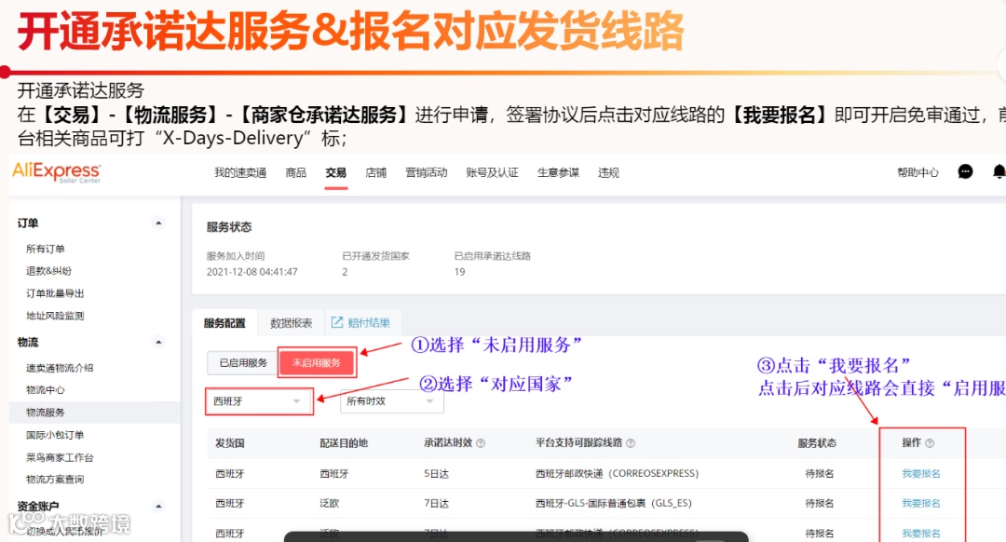Select the 未启用服务 filter
The width and height of the screenshot is (1006, 542).
tap(317, 362)
